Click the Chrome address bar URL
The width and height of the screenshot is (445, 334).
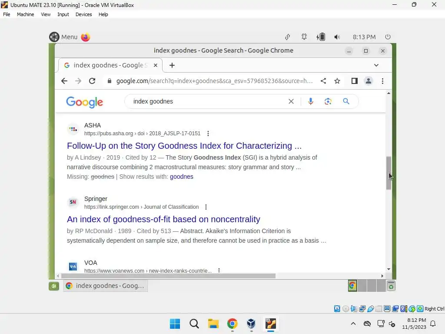pyautogui.click(x=214, y=81)
